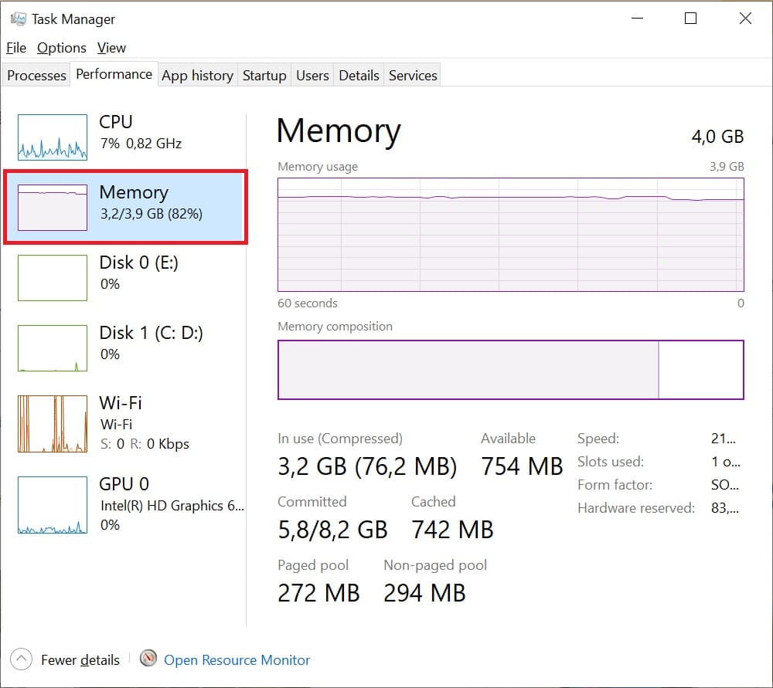
Task: Select the CPU label in sidebar
Action: click(x=116, y=122)
